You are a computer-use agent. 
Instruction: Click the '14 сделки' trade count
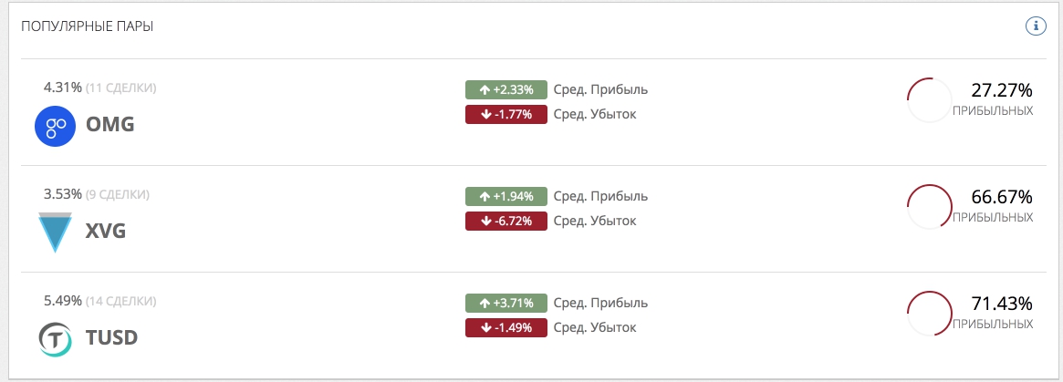tap(123, 301)
